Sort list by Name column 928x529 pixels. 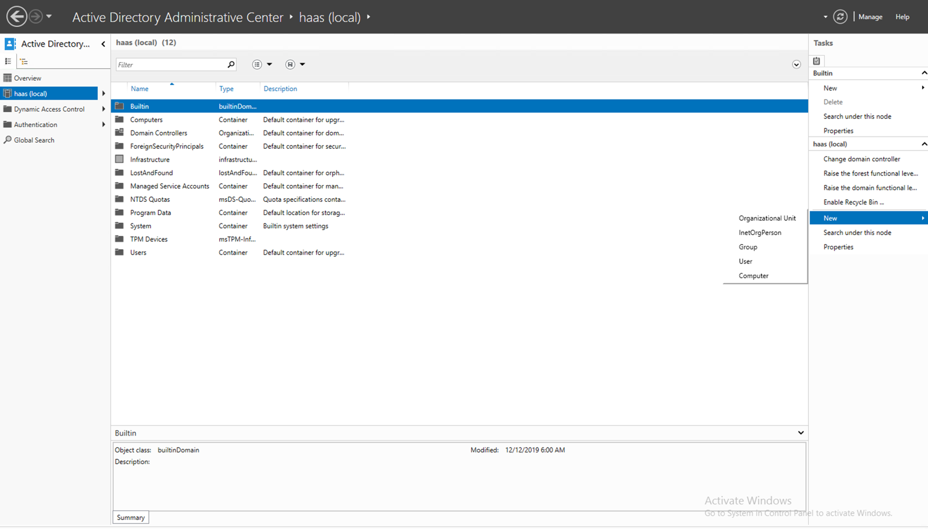pyautogui.click(x=140, y=89)
